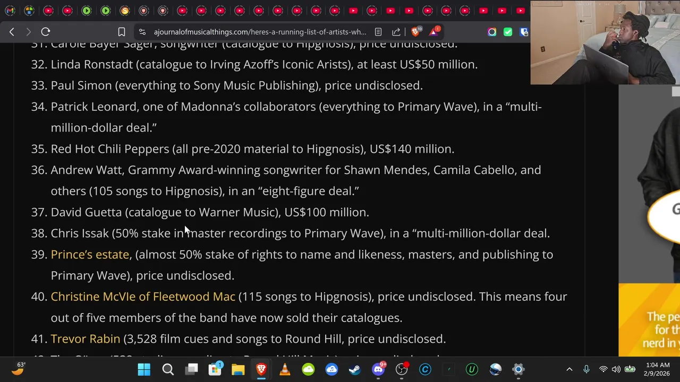The width and height of the screenshot is (680, 382).
Task: Bookmark this page with the bookmark icon
Action: point(122,32)
